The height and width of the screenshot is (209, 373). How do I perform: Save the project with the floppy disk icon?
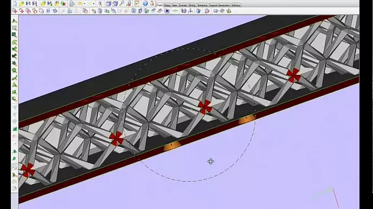(28, 3)
